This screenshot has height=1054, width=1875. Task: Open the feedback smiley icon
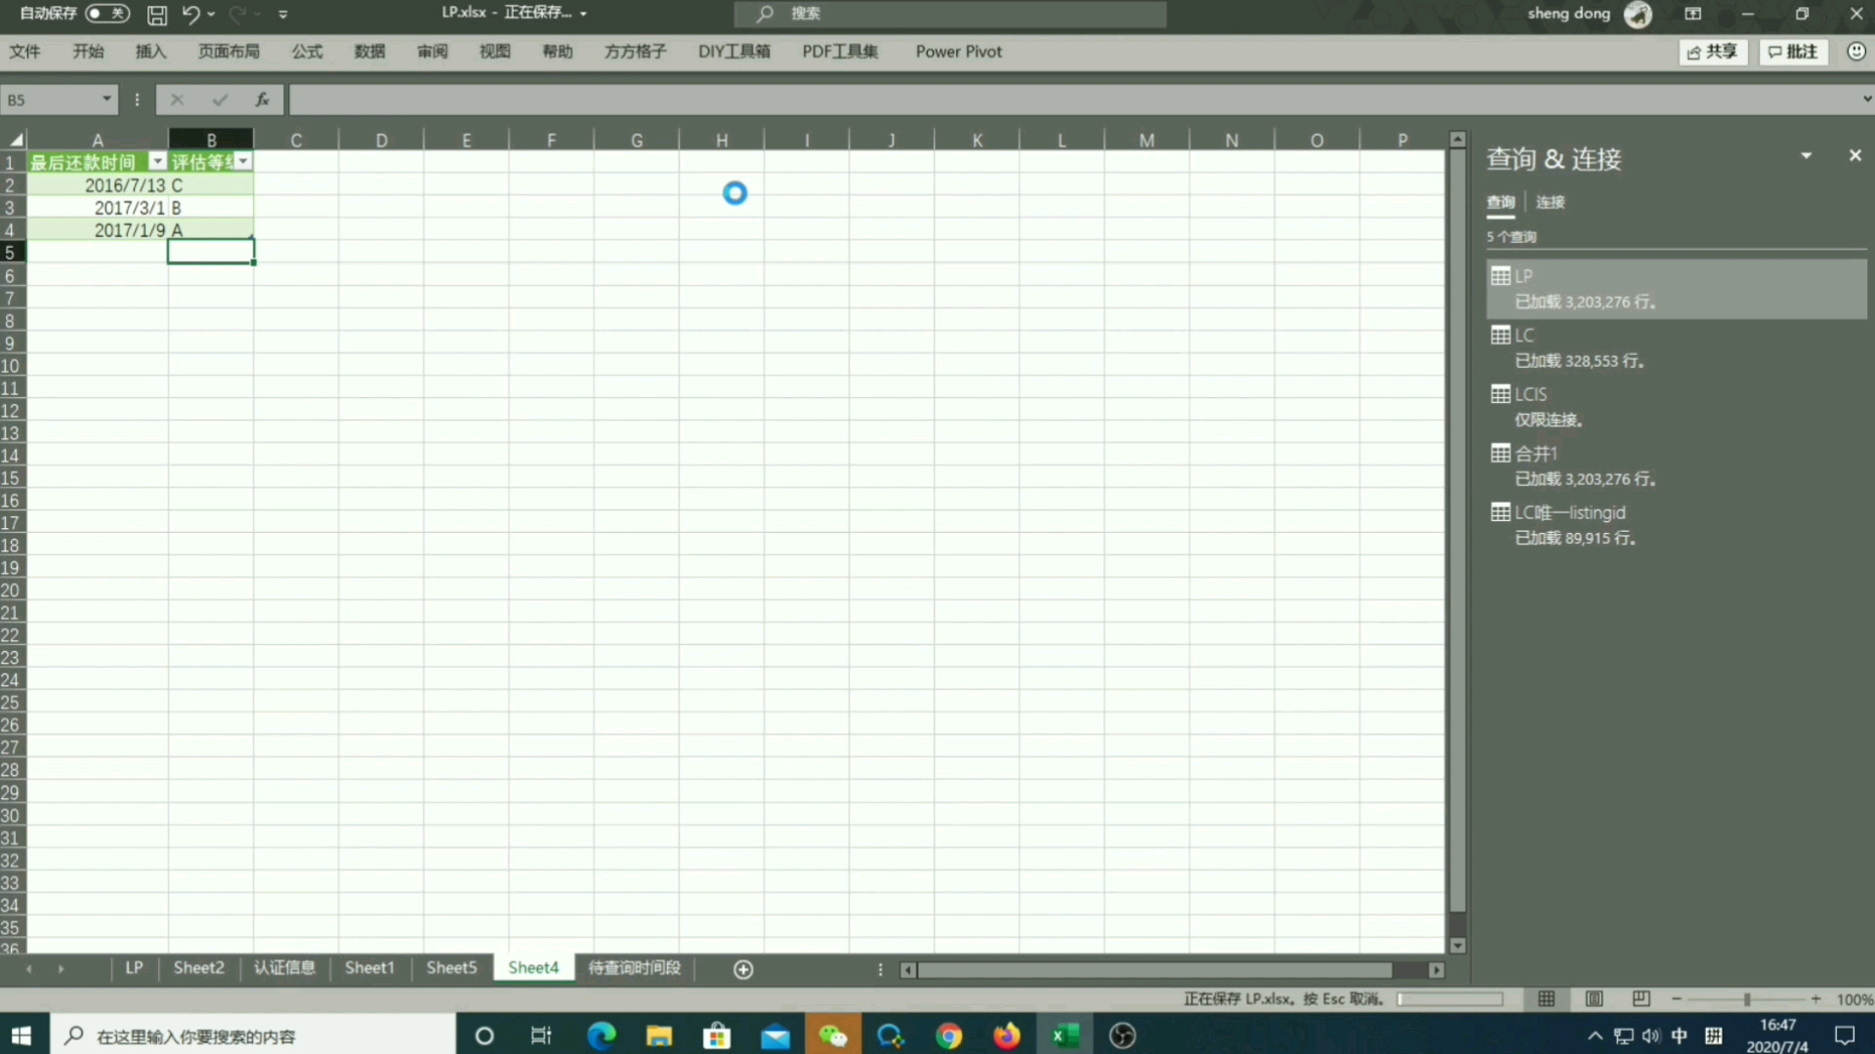[x=1855, y=52]
